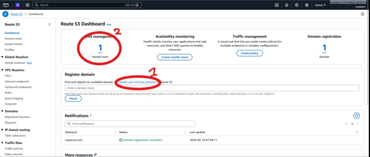Sort the Last update column arrow
The height and width of the screenshot is (157, 370).
(x=357, y=132)
